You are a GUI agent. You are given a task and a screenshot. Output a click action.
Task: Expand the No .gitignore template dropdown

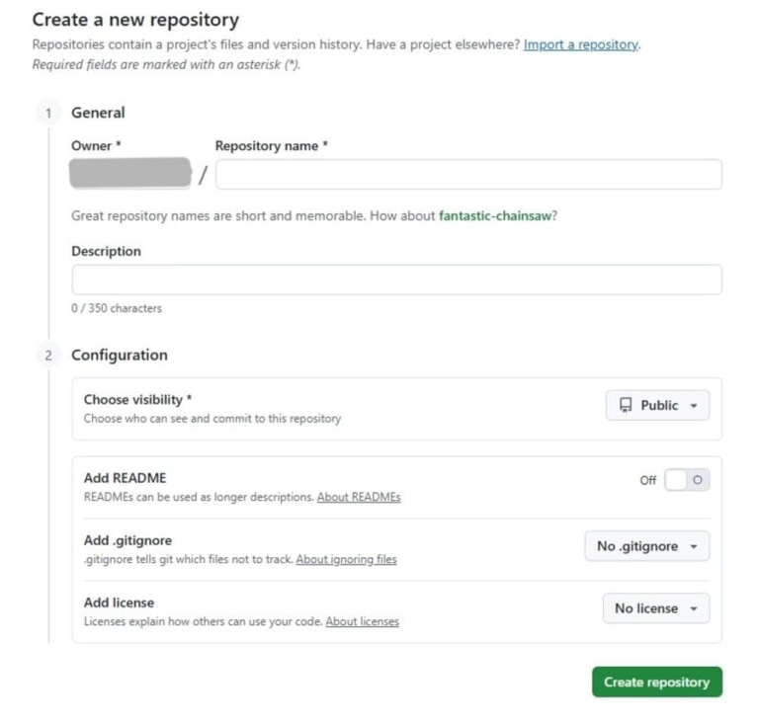pyautogui.click(x=646, y=547)
